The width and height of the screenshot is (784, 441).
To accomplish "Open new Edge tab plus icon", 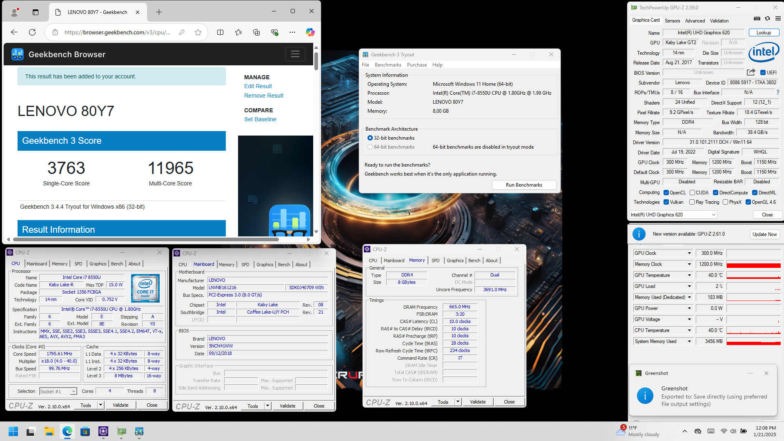I will (x=159, y=12).
